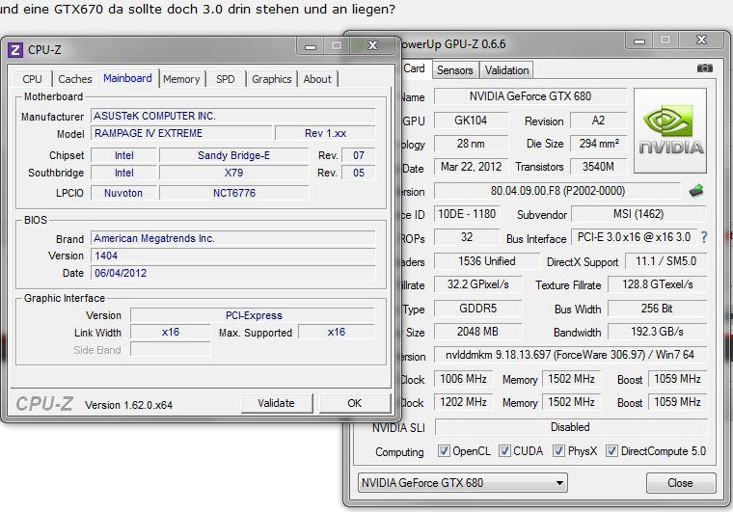
Task: Click the X79 southbridge value
Action: (x=233, y=173)
